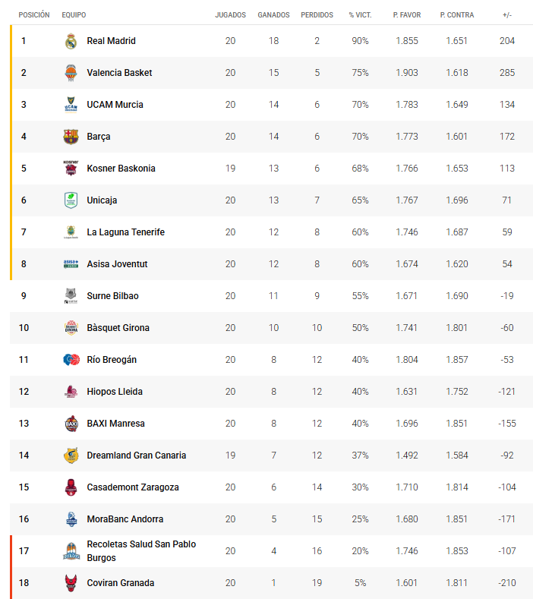533x599 pixels.
Task: Click the Unicaja green logo
Action: [x=71, y=200]
